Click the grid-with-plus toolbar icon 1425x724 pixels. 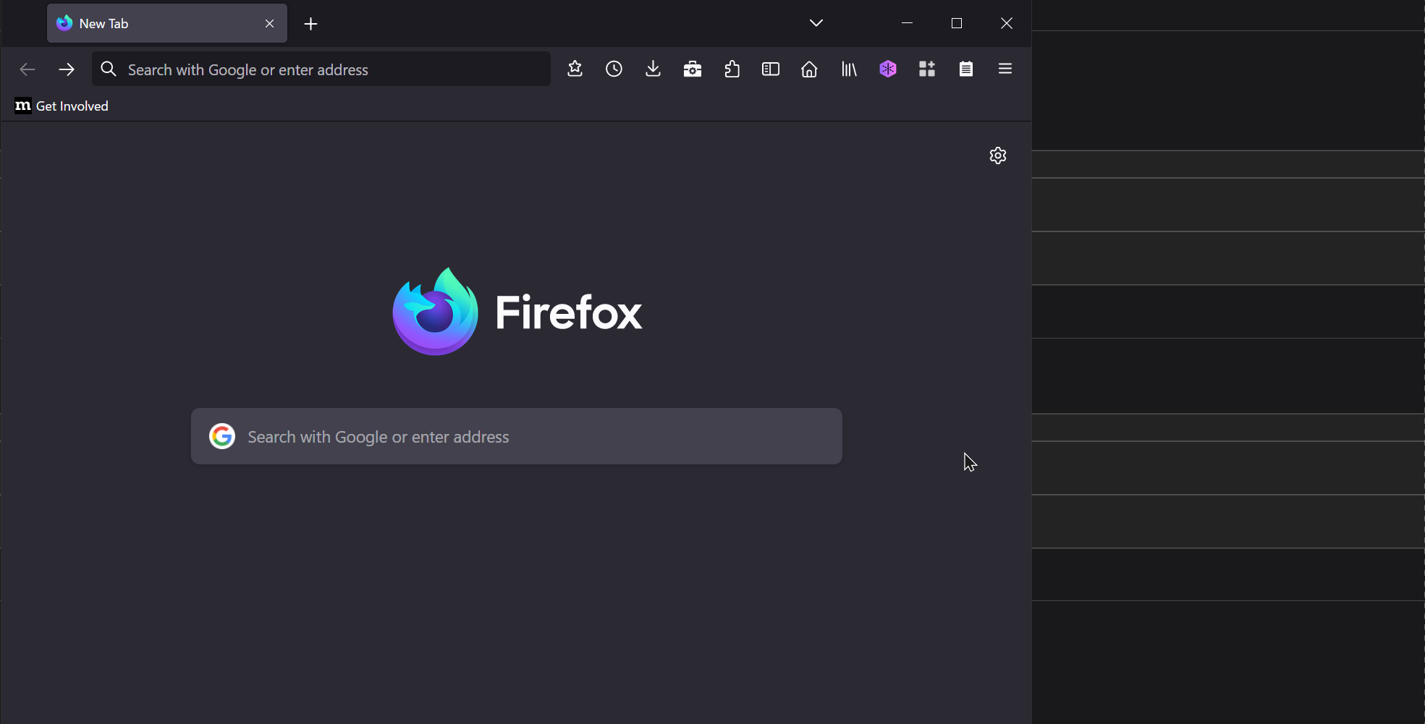coord(927,69)
